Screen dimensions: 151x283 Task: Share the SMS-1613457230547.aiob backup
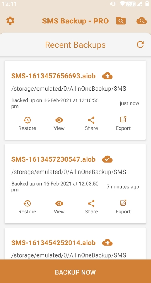point(91,207)
